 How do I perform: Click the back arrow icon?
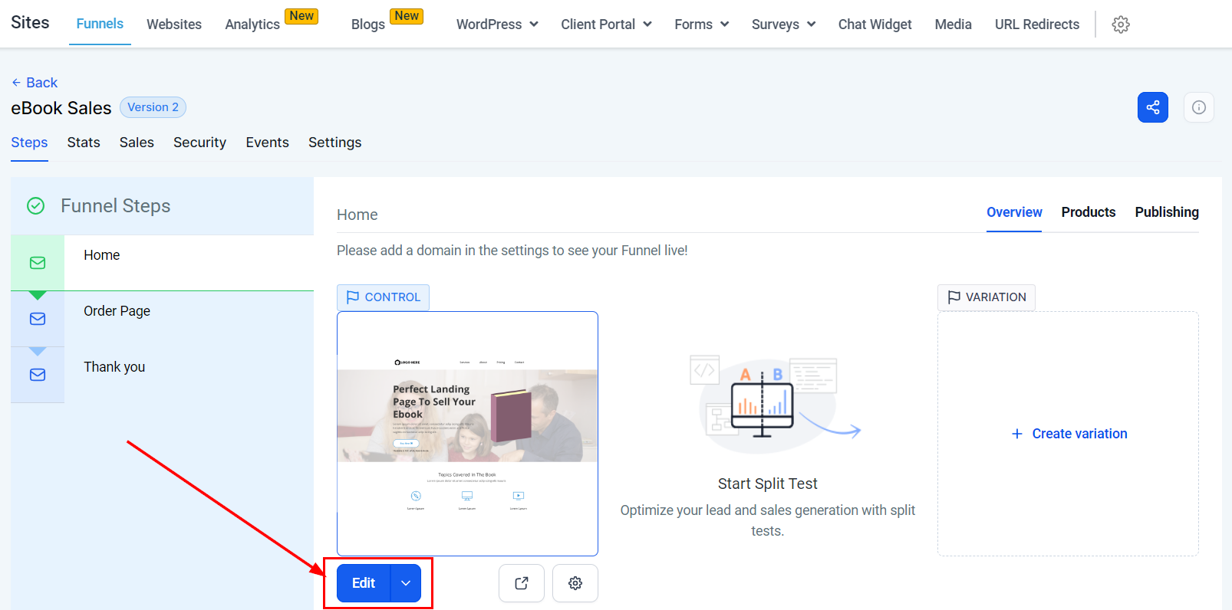click(16, 83)
